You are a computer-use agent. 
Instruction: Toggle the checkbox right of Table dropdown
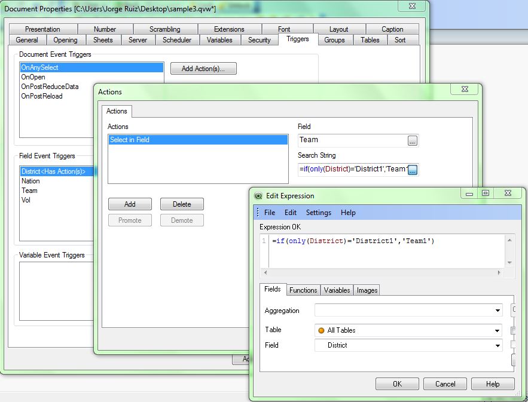(513, 330)
